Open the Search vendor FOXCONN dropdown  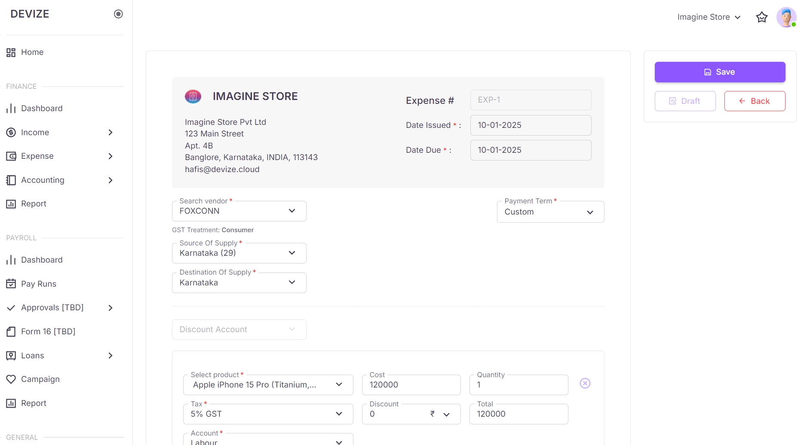pyautogui.click(x=239, y=211)
